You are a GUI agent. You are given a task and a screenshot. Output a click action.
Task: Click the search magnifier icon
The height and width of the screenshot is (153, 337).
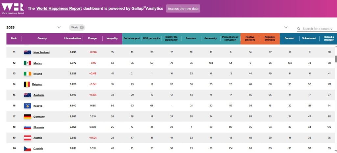coord(298,29)
